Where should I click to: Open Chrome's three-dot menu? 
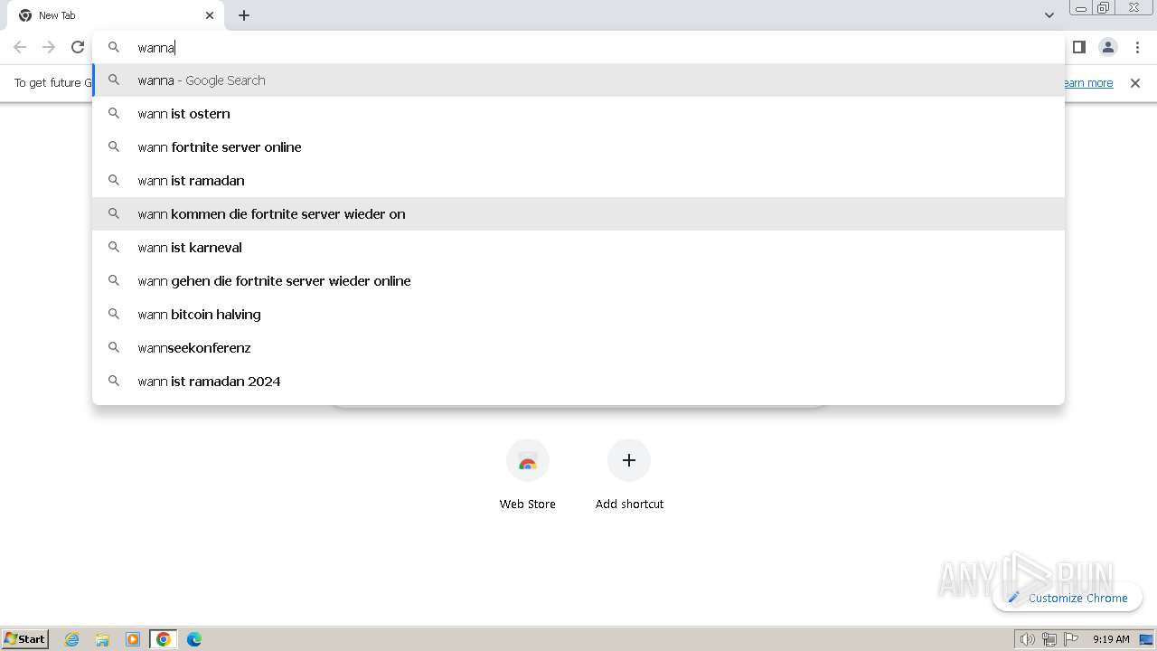pyautogui.click(x=1137, y=47)
